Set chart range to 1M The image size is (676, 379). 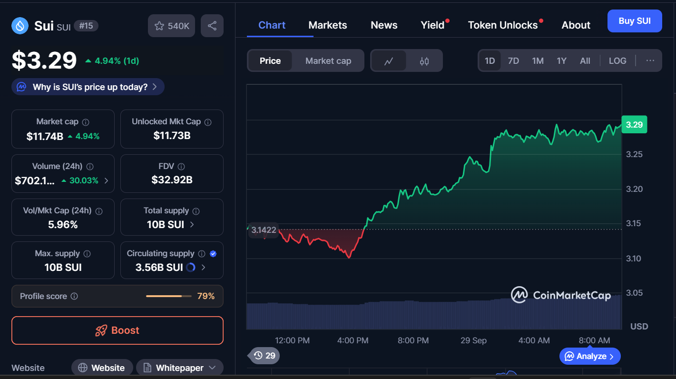pos(538,60)
